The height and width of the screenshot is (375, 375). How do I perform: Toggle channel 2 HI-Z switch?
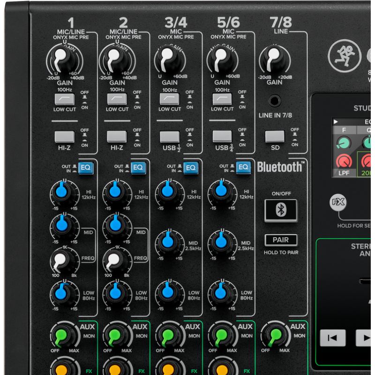point(117,136)
